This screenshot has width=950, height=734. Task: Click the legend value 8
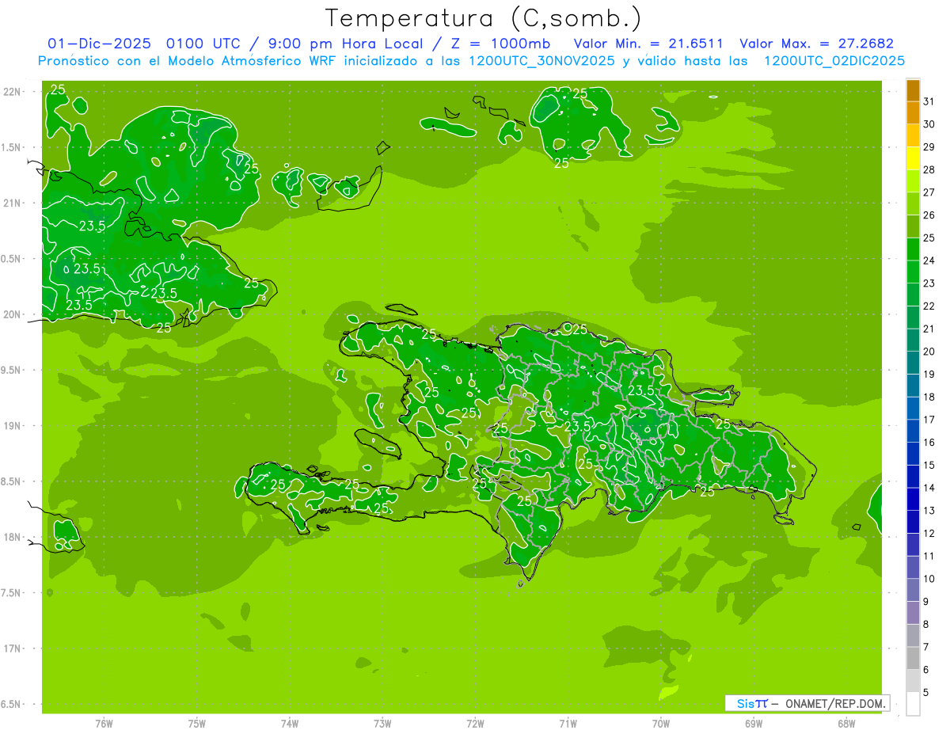pos(926,625)
